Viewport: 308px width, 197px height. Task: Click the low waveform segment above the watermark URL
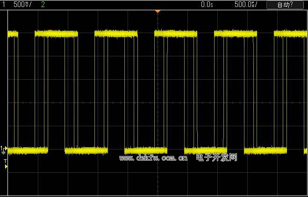tap(146, 150)
